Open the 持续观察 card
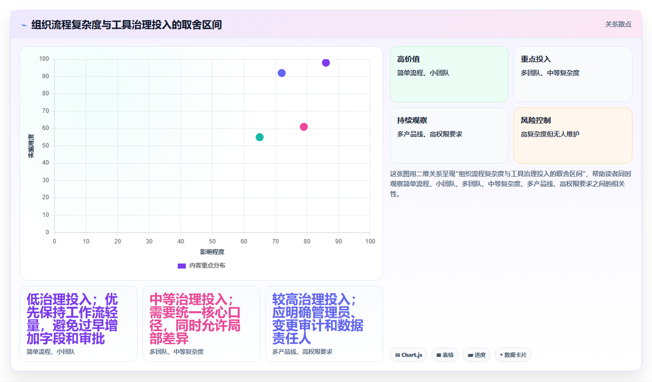 (449, 136)
